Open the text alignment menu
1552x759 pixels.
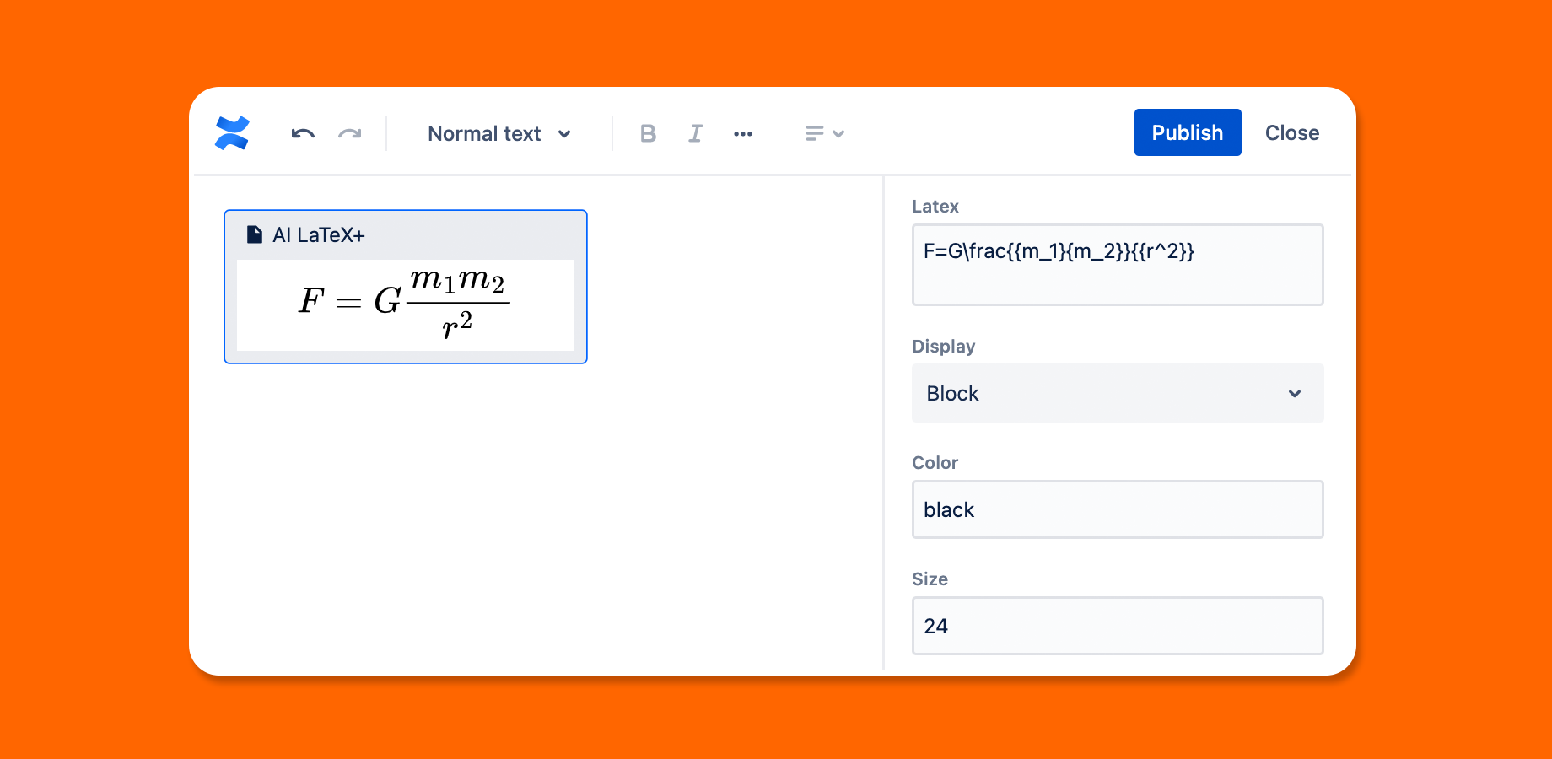coord(815,133)
